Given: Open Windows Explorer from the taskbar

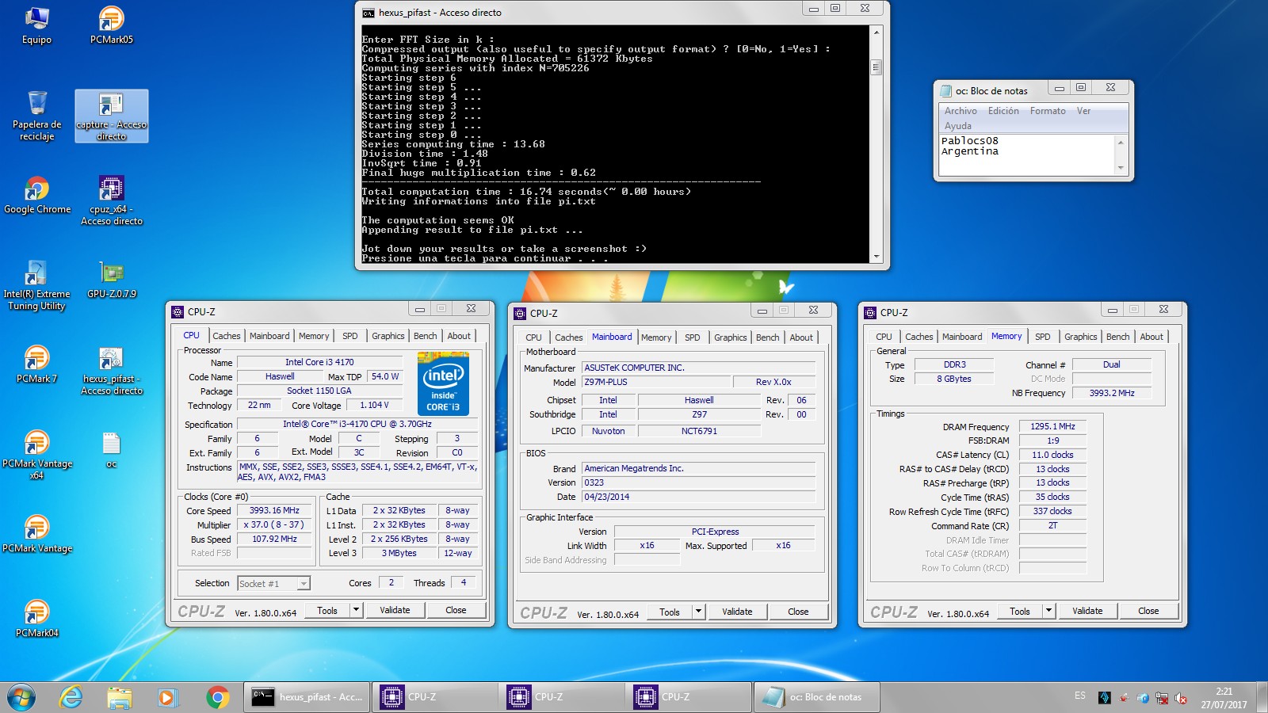Looking at the screenshot, I should point(119,697).
